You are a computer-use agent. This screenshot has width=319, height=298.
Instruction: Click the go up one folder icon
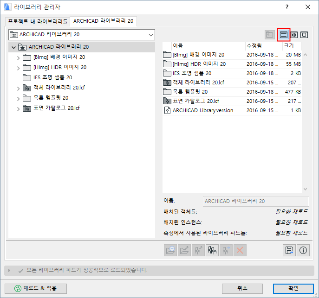click(x=270, y=35)
